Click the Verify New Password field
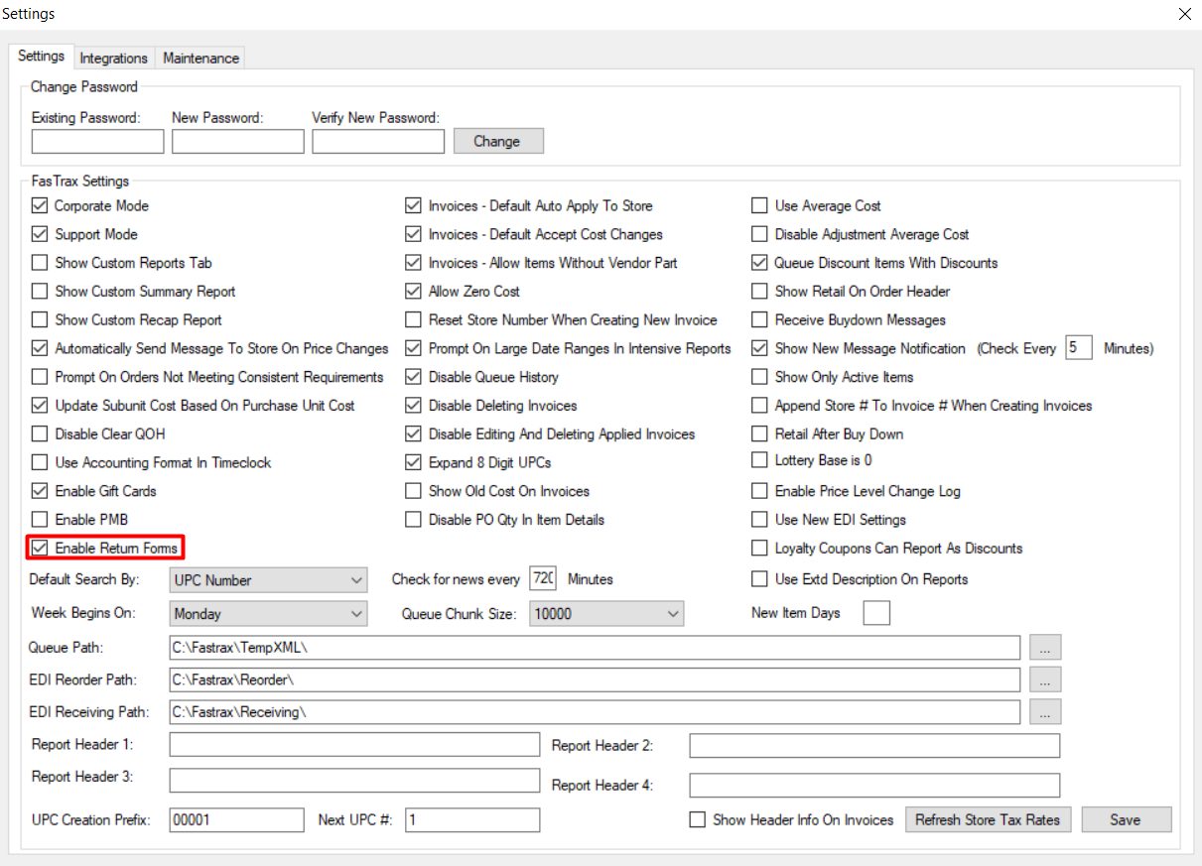Viewport: 1202px width, 866px height. click(x=378, y=142)
